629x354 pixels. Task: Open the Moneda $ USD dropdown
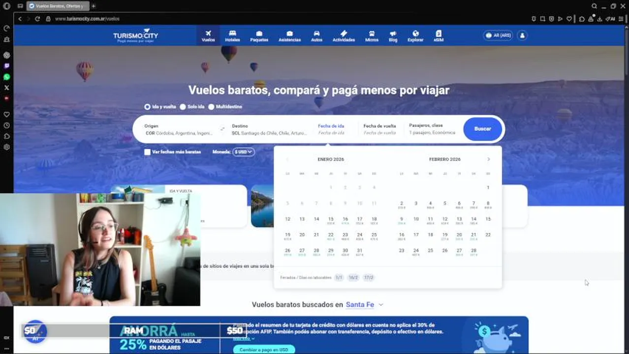point(244,152)
